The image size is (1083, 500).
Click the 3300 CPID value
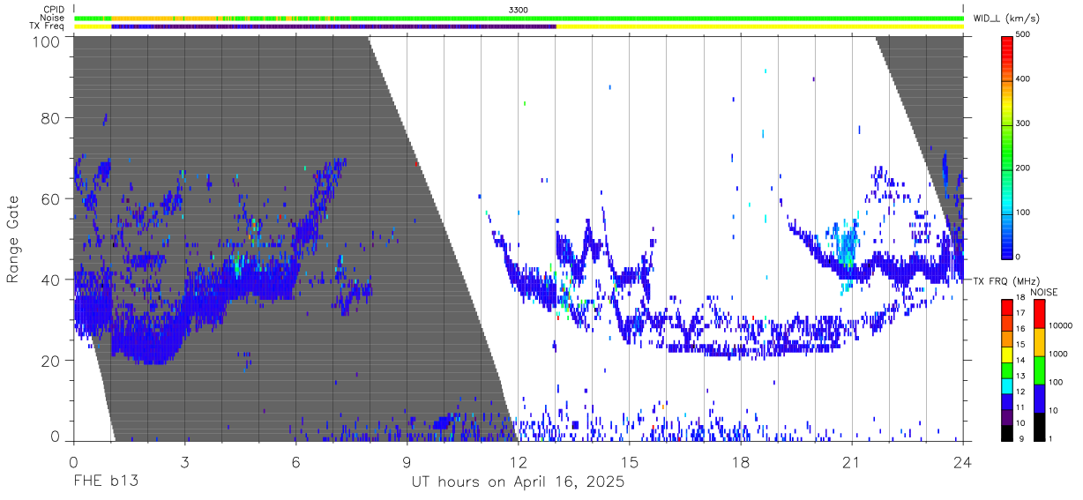(x=519, y=9)
